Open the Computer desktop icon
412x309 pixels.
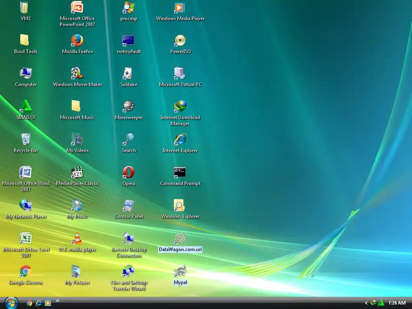pyautogui.click(x=25, y=73)
